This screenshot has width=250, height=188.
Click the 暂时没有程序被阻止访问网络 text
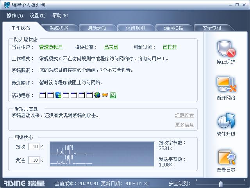[x=71, y=83]
